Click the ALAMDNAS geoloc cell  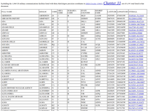(45, 71)
